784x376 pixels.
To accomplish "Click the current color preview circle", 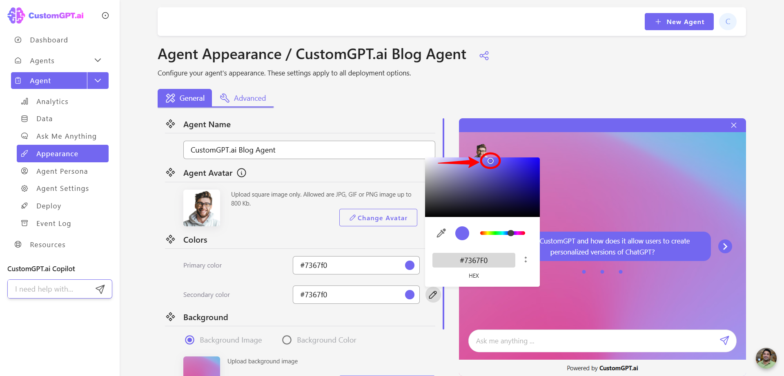I will pyautogui.click(x=462, y=233).
